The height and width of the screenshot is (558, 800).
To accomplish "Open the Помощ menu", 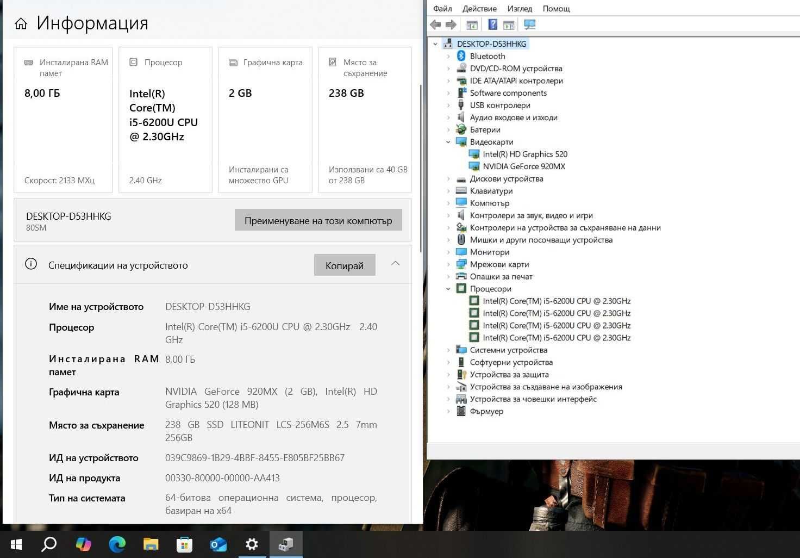I will (x=556, y=8).
